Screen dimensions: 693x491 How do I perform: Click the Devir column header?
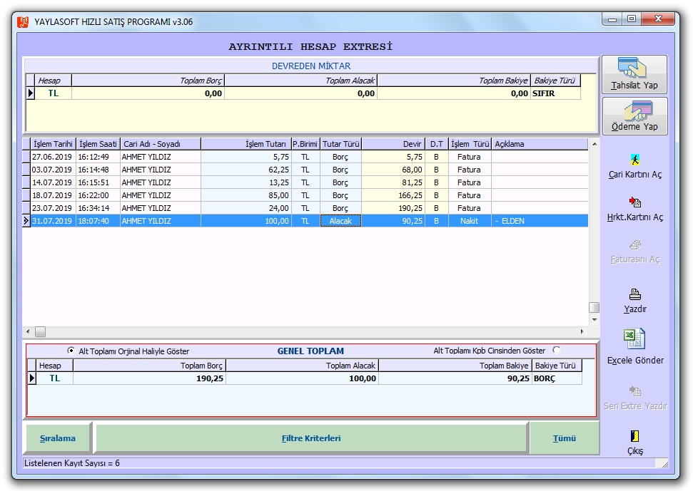[x=393, y=144]
